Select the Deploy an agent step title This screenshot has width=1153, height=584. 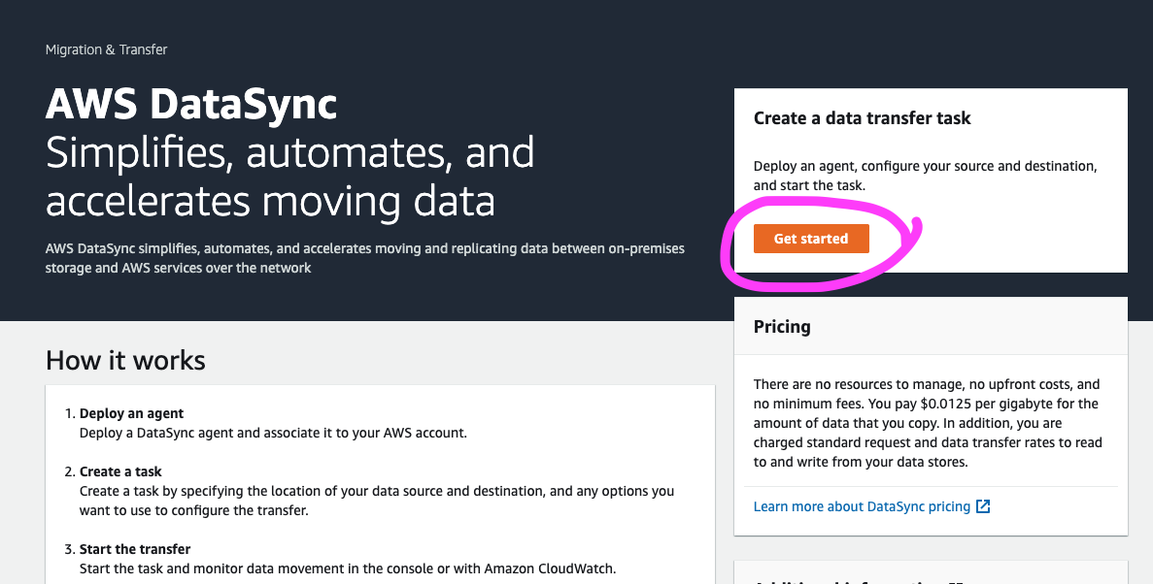pyautogui.click(x=132, y=413)
